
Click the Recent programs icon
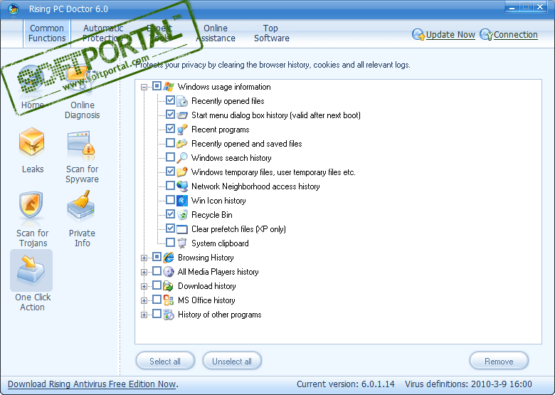pos(182,130)
